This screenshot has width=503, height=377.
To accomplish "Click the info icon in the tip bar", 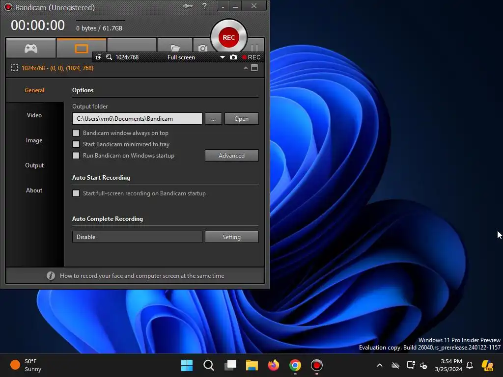I will [51, 276].
